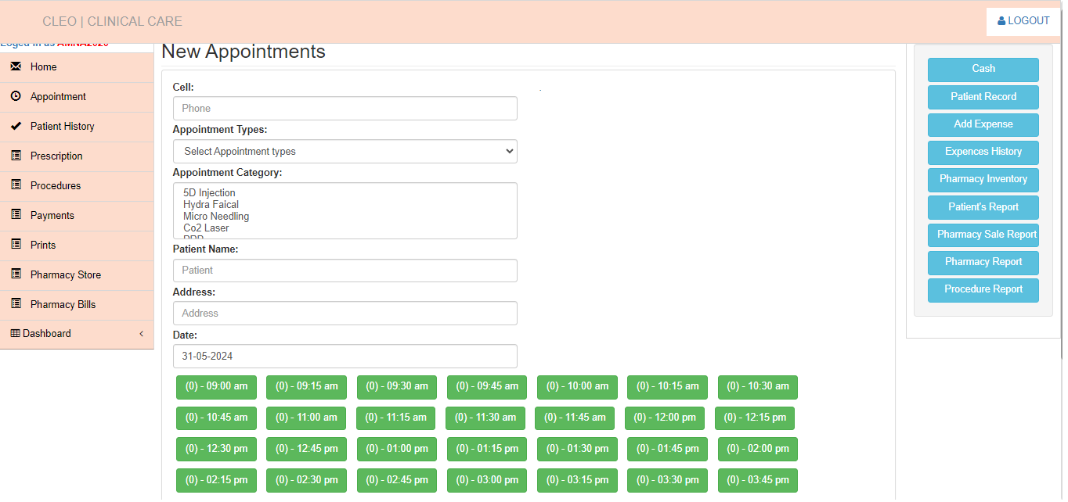Image resolution: width=1068 pixels, height=502 pixels.
Task: Go to Prints in the sidebar
Action: pyautogui.click(x=43, y=245)
